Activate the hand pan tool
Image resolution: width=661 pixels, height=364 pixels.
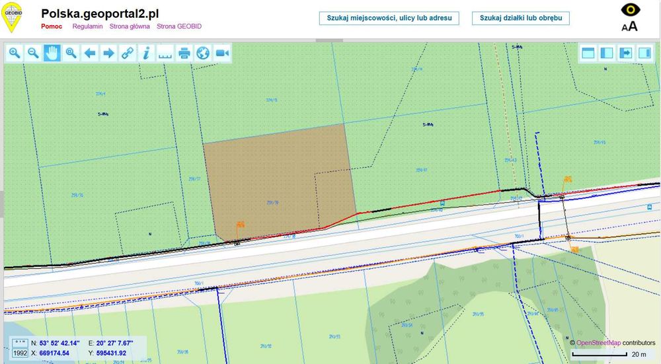(x=52, y=53)
